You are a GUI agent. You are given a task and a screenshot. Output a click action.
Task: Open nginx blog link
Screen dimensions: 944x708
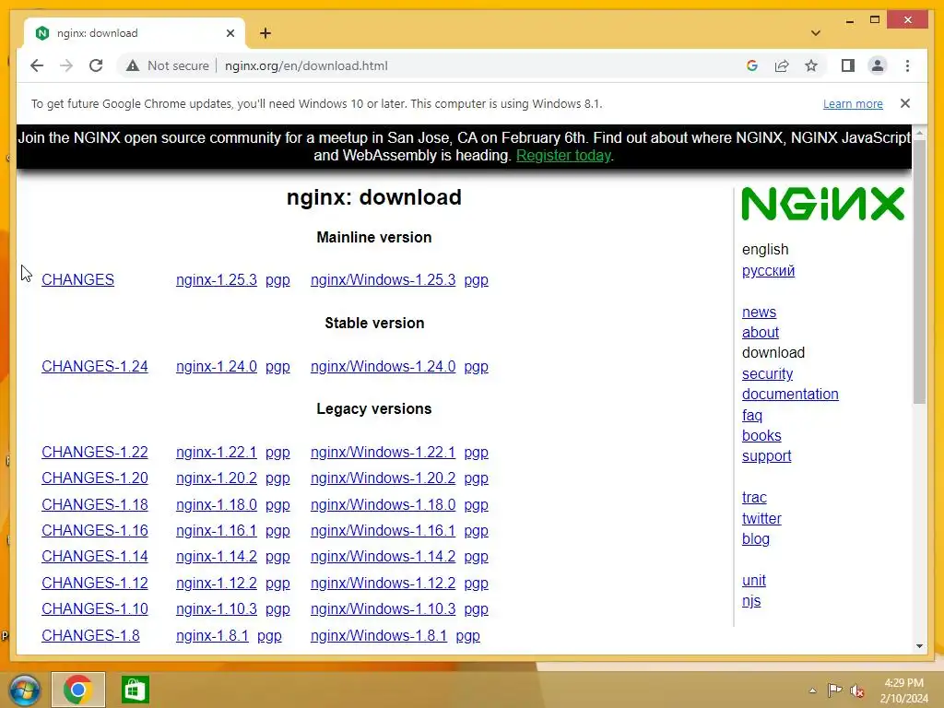click(756, 538)
